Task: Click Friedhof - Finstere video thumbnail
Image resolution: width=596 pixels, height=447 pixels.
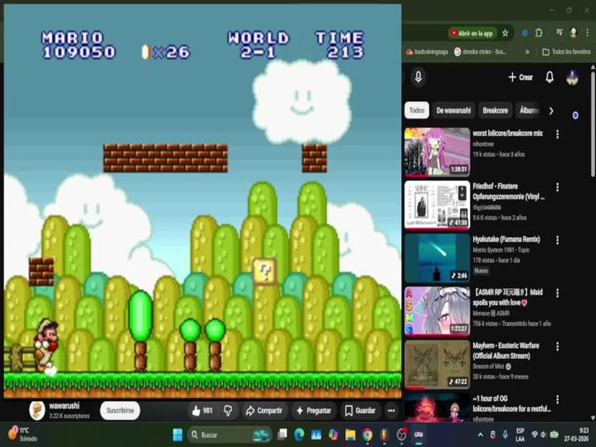Action: pyautogui.click(x=437, y=205)
